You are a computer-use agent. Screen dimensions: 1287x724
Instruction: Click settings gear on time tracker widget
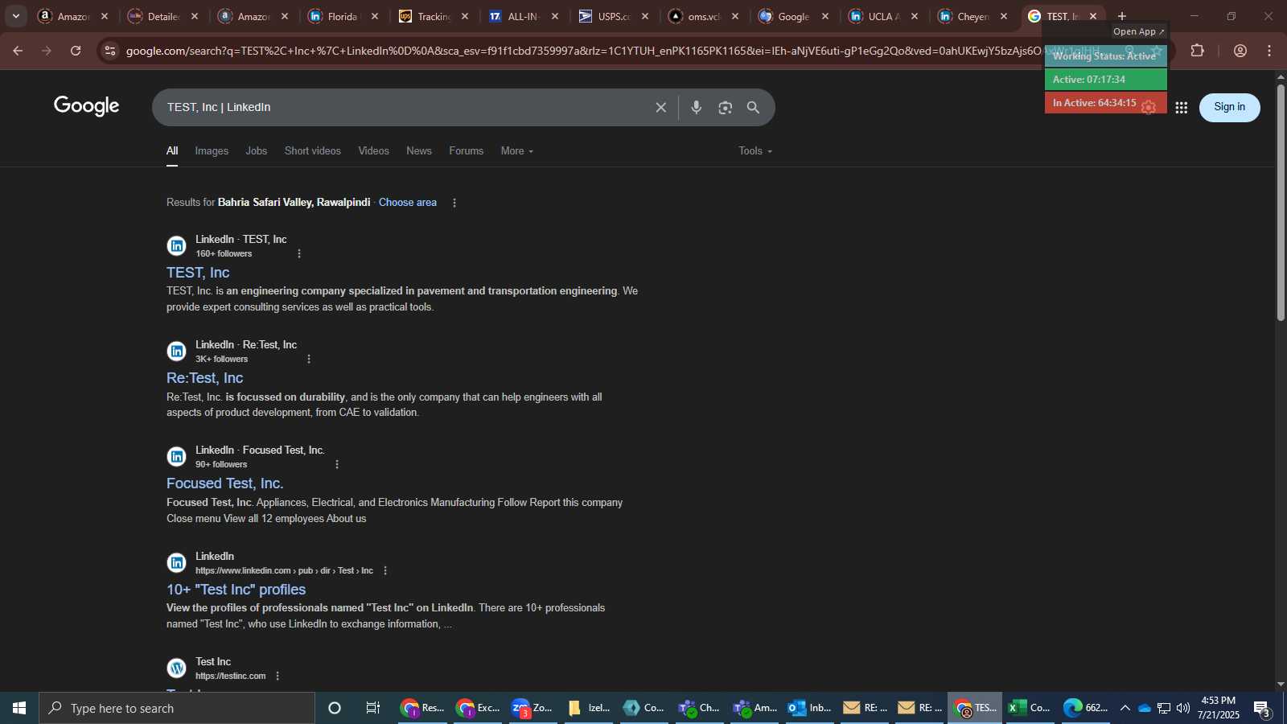(x=1149, y=107)
